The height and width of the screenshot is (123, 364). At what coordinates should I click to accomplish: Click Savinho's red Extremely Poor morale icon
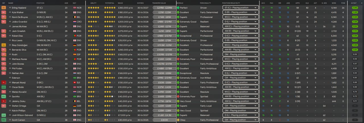(x=178, y=97)
